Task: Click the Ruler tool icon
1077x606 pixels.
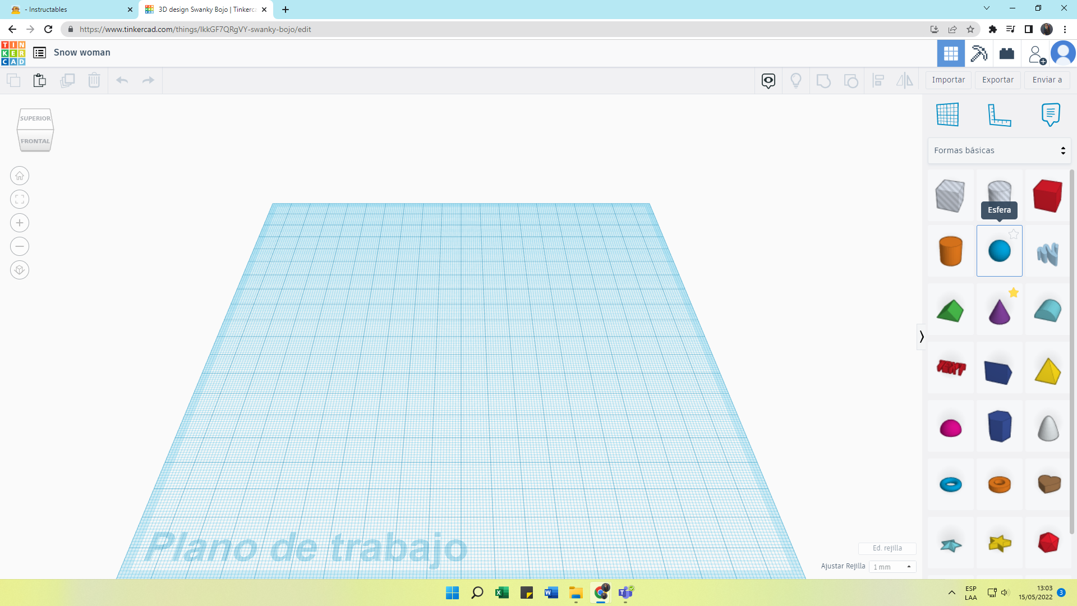Action: [x=998, y=114]
